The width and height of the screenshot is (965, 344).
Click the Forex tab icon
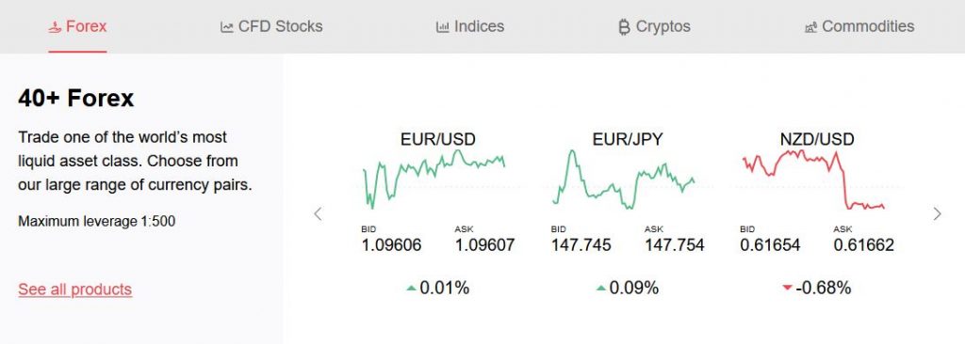(55, 27)
